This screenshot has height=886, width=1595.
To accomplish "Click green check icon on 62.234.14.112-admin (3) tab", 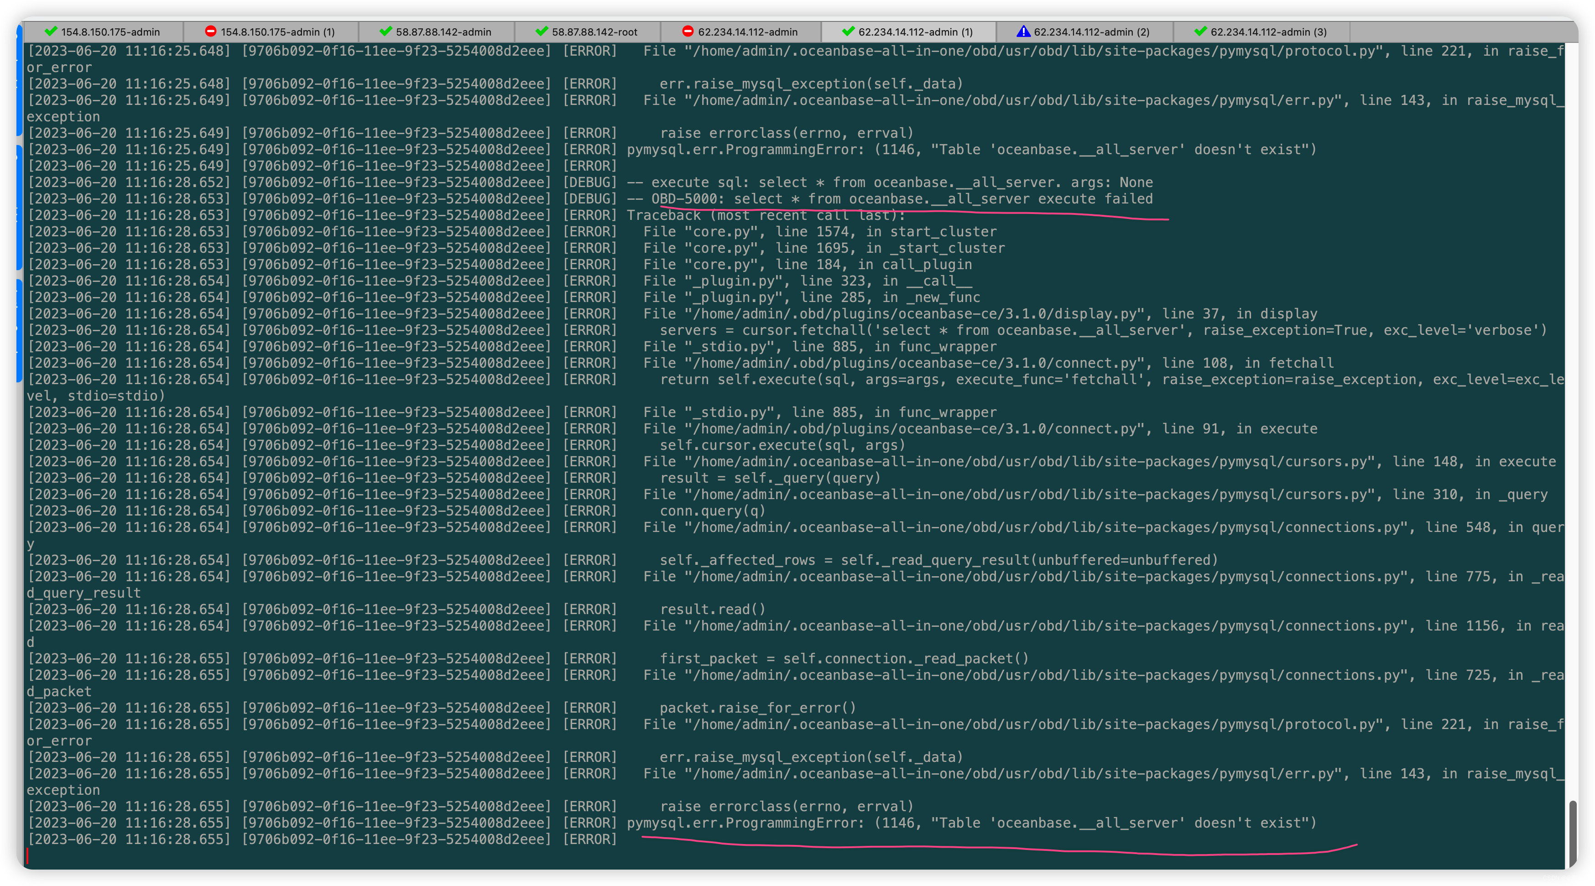I will click(x=1201, y=31).
